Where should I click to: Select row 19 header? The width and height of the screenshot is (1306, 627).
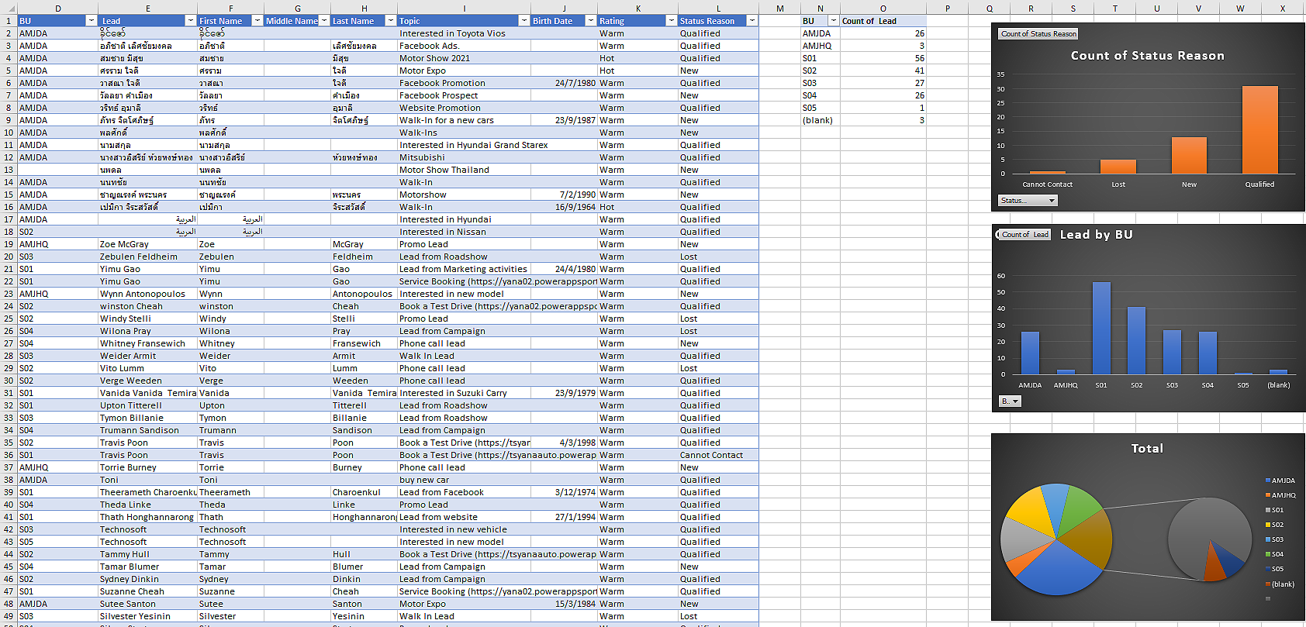pyautogui.click(x=9, y=244)
